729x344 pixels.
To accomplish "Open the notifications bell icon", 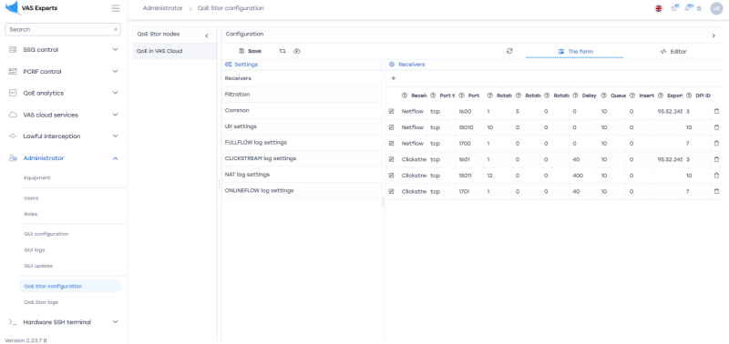I will click(687, 8).
